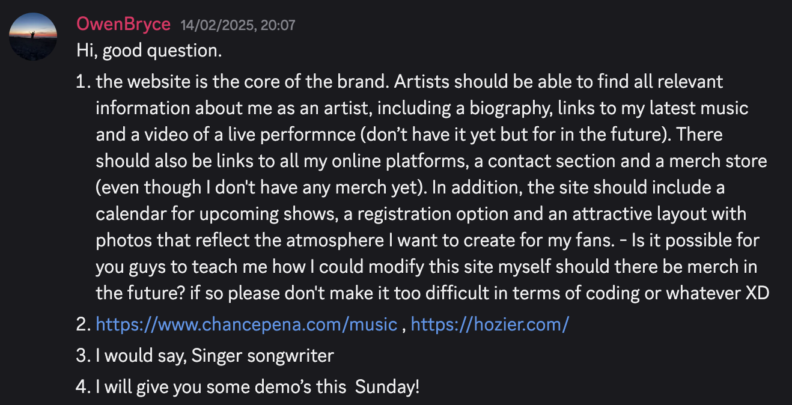The width and height of the screenshot is (792, 405).
Task: Click the "Hi, good question." greeting line
Action: point(150,51)
